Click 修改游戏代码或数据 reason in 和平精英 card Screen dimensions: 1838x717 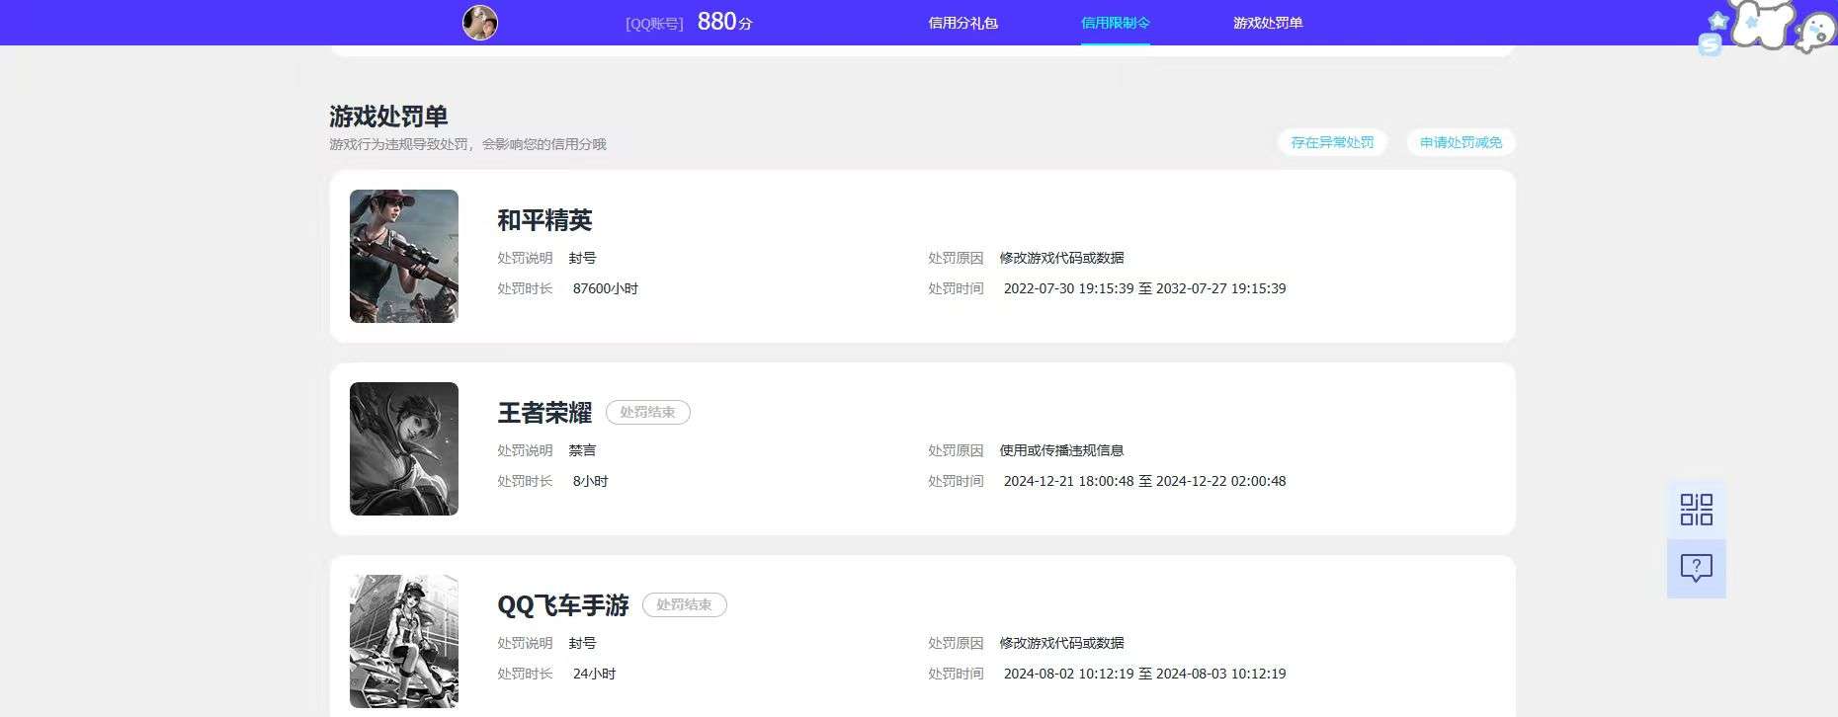[1061, 258]
